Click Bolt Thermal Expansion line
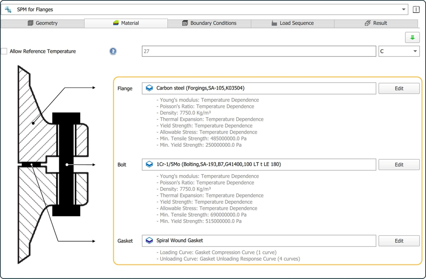Viewport: 426px width, 279px height. tap(210, 195)
